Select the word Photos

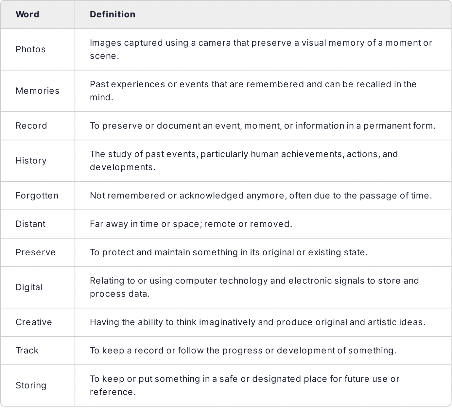[x=30, y=49]
